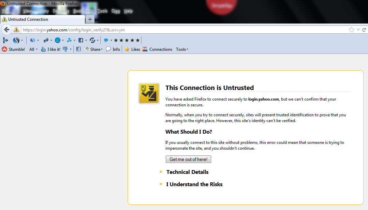Open the URL history dropdown arrow
Image resolution: width=368 pixels, height=210 pixels.
click(x=358, y=30)
